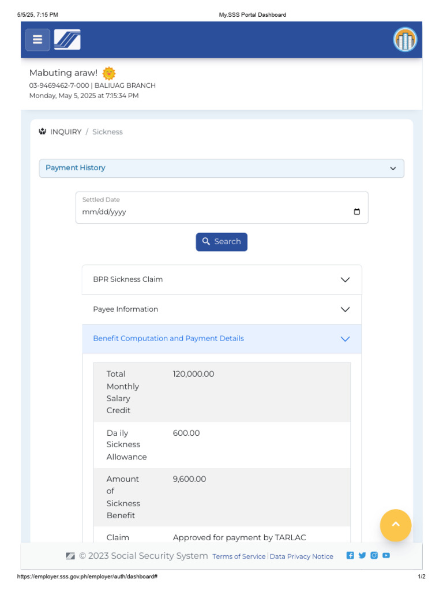Open the employer profile avatar icon
Screen dimensions: 443x591
405,40
